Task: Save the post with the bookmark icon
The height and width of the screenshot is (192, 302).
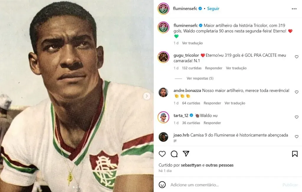Action: tap(295, 154)
